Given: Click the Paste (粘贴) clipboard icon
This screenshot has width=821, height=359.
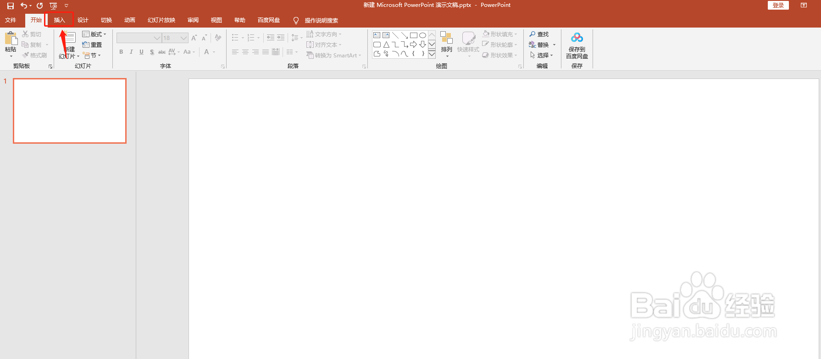Looking at the screenshot, I should (x=11, y=38).
